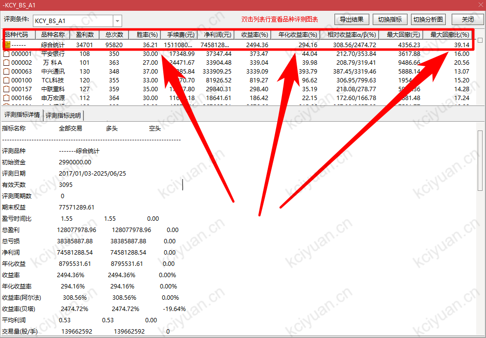Click the 导出结果 button
The width and height of the screenshot is (486, 338).
click(352, 20)
